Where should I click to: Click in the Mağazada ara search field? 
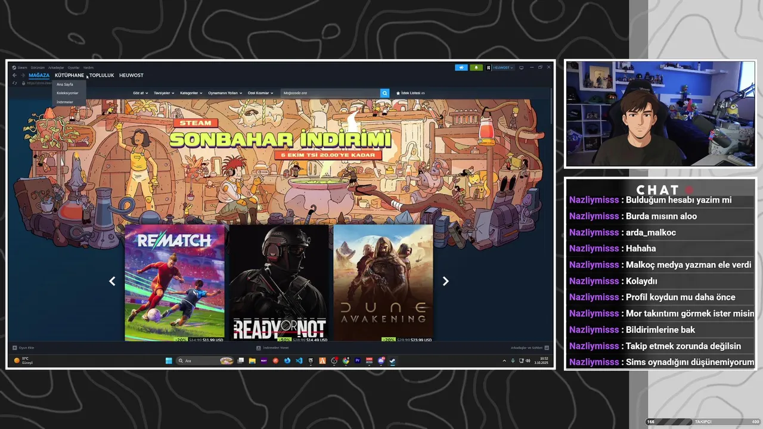(x=330, y=93)
